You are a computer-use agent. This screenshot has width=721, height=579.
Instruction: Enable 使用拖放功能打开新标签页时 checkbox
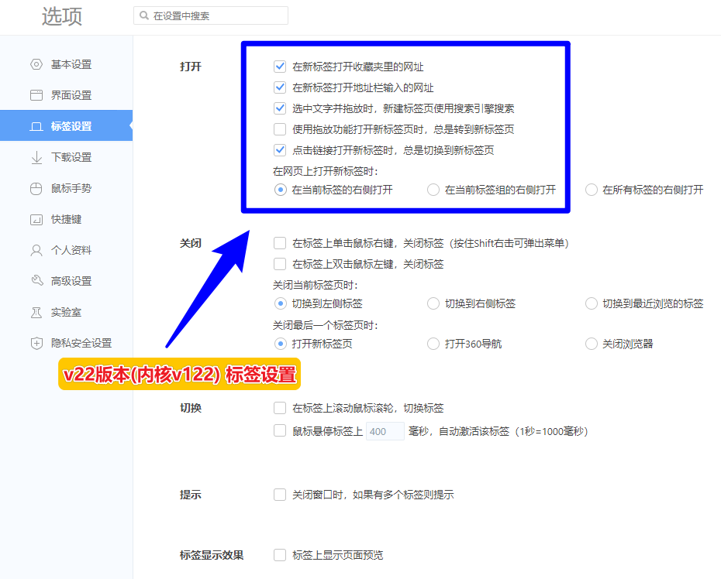[x=280, y=129]
